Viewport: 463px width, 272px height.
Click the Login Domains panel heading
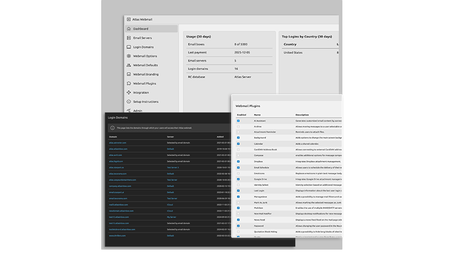pyautogui.click(x=118, y=118)
